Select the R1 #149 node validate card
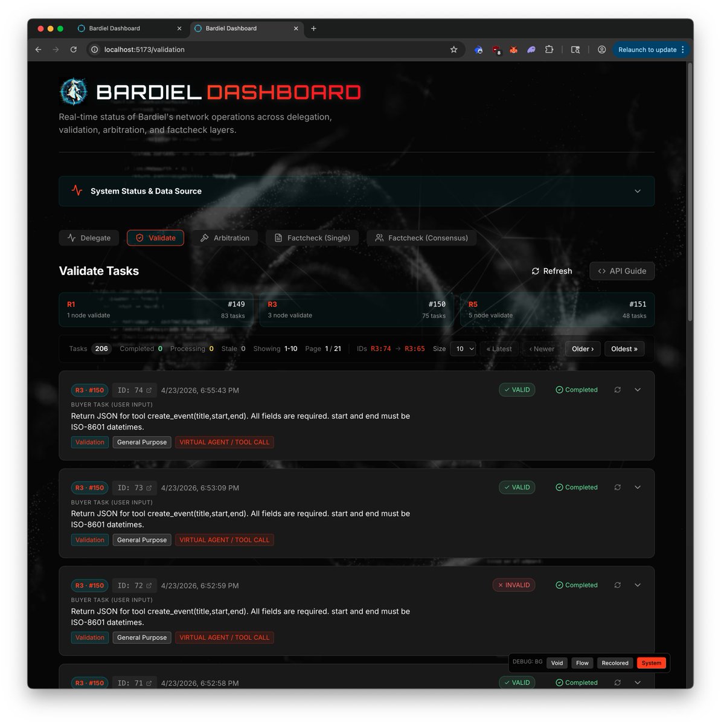The image size is (721, 725). [x=156, y=309]
